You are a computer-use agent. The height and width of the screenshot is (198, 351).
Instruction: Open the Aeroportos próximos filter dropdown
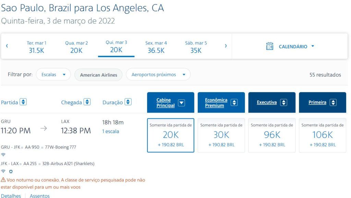(158, 75)
